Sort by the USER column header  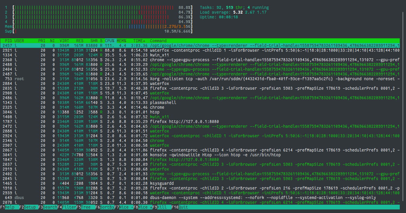coord(19,41)
